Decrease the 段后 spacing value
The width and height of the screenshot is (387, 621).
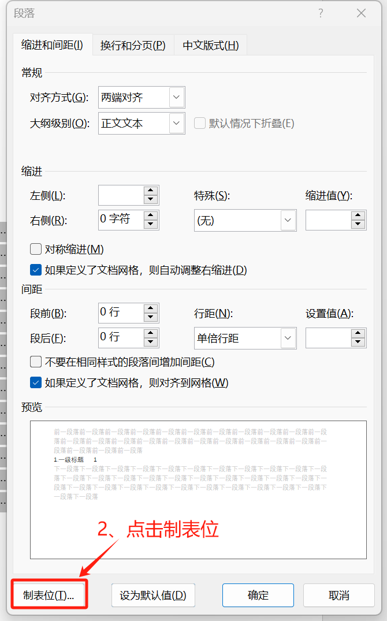[151, 342]
